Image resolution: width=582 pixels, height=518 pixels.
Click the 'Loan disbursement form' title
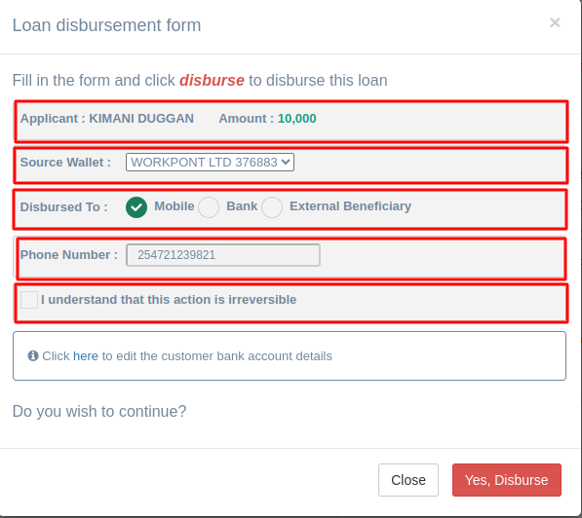107,25
